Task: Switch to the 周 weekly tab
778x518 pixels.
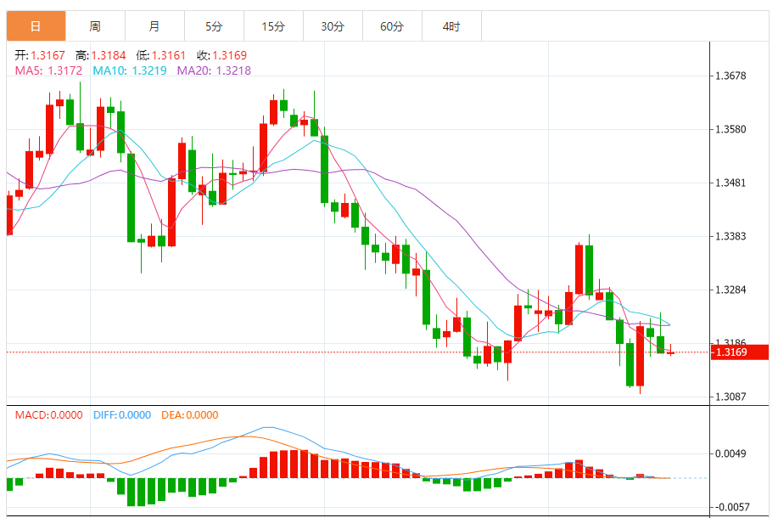Action: coord(95,26)
